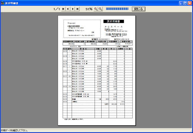193x133 pixels.
Task: Go to the next page
Action: tap(73, 9)
